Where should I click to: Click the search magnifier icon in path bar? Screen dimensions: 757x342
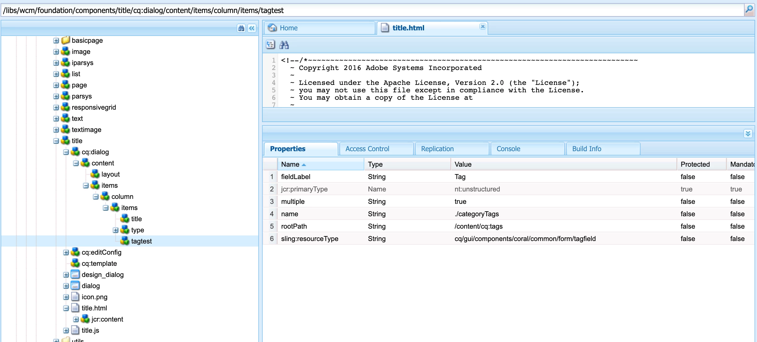pos(749,10)
